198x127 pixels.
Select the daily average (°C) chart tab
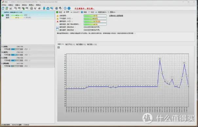click(x=70, y=44)
